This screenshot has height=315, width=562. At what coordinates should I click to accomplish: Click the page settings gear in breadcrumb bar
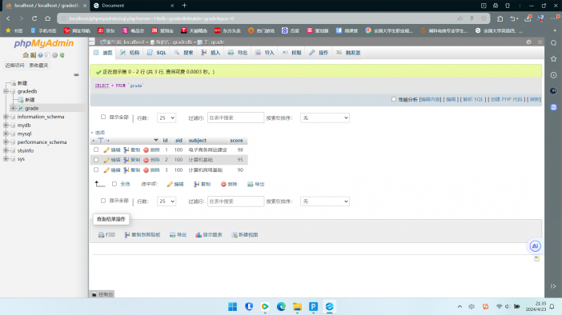tap(528, 42)
